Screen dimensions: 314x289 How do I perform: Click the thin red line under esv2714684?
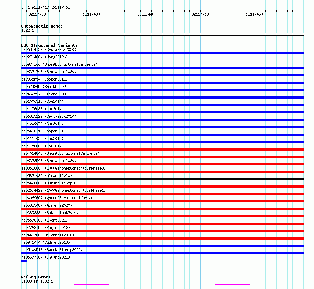pyautogui.click(x=162, y=60)
